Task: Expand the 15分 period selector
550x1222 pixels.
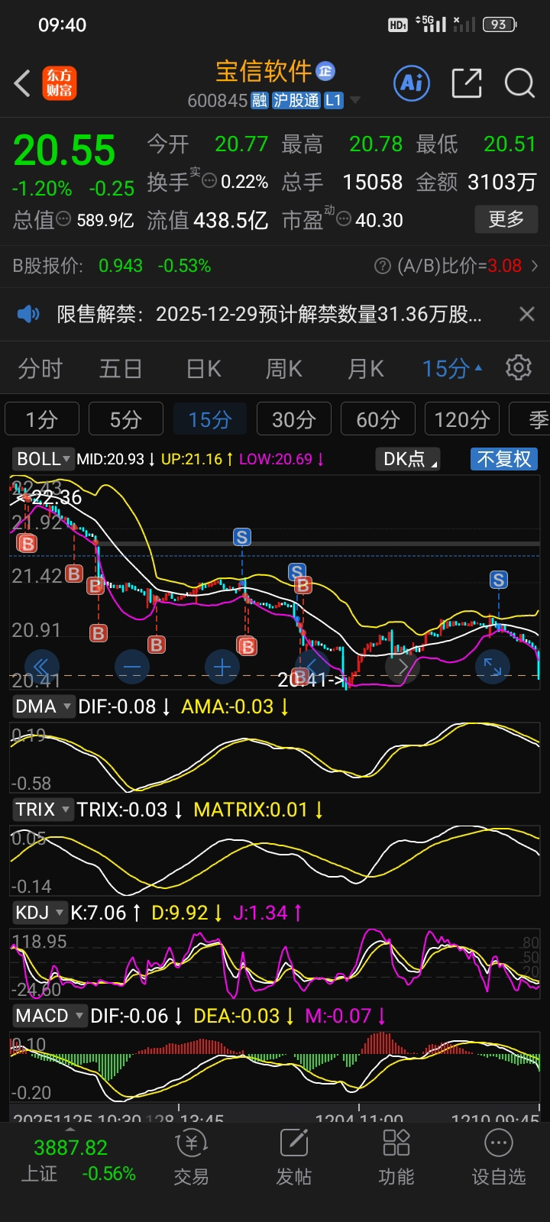Action: (453, 369)
